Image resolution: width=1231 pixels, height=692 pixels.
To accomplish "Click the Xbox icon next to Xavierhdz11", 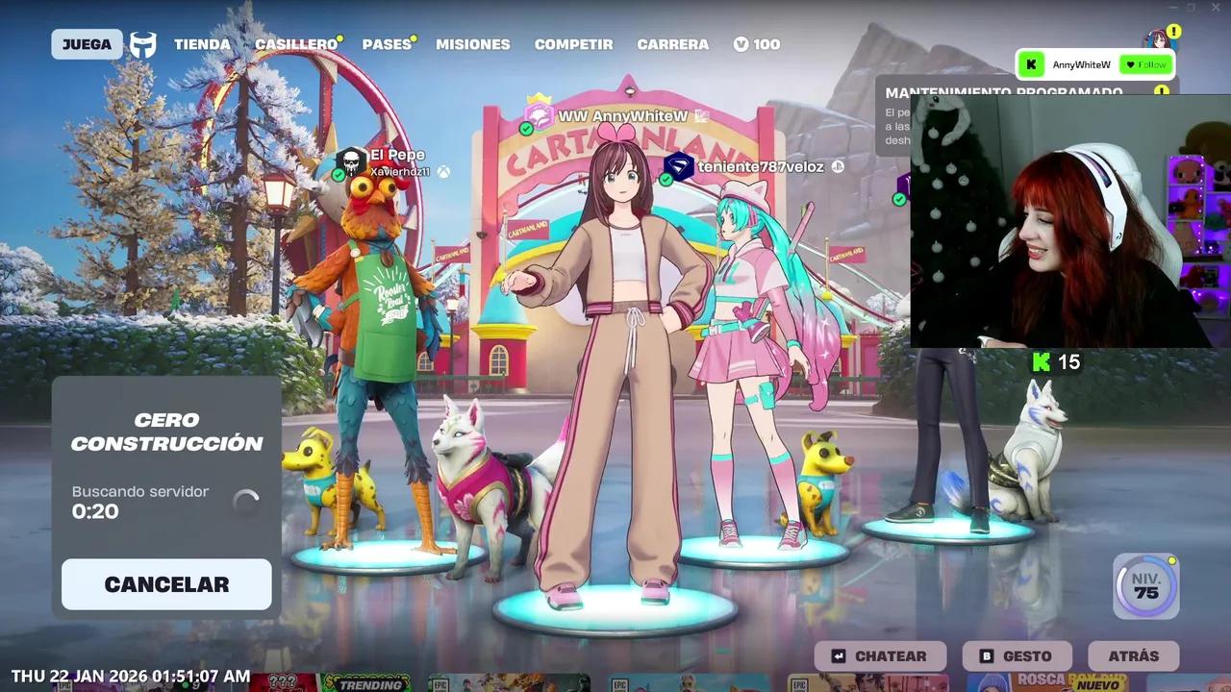I will (x=443, y=171).
